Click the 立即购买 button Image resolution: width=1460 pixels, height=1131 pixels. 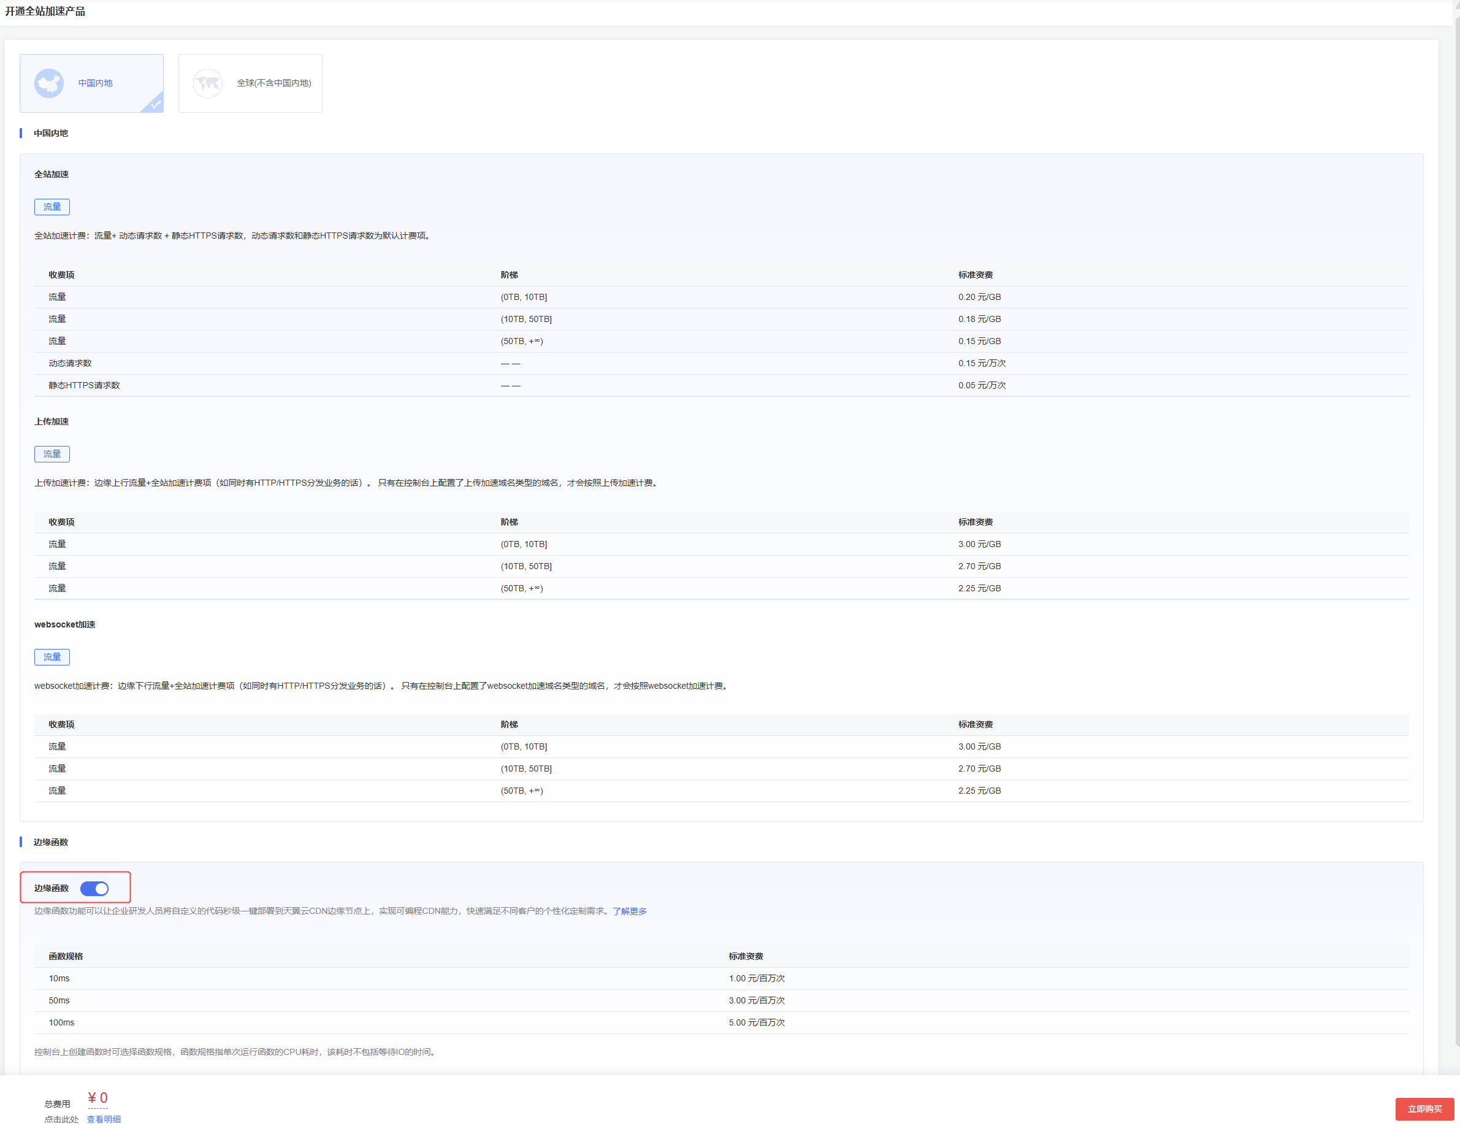coord(1424,1108)
